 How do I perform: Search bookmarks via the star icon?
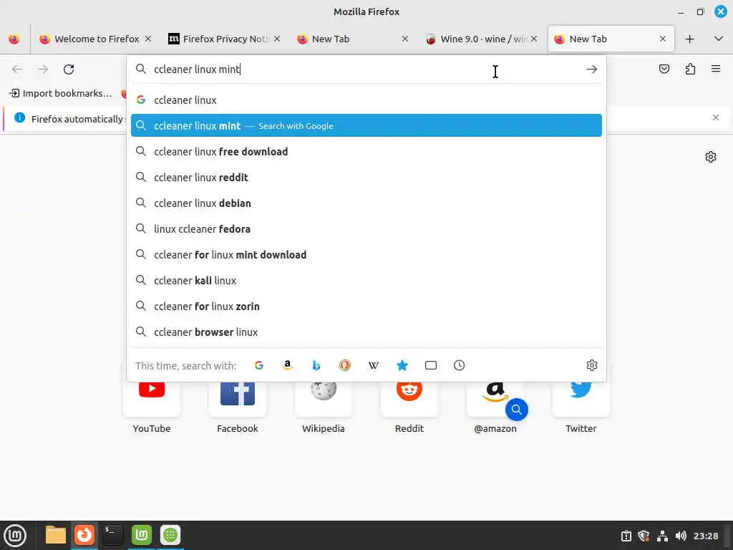point(402,365)
